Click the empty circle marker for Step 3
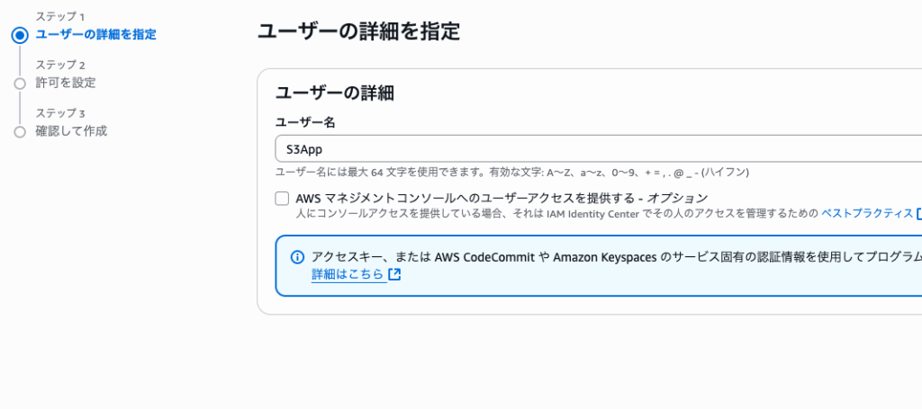922x409 pixels. click(x=20, y=131)
